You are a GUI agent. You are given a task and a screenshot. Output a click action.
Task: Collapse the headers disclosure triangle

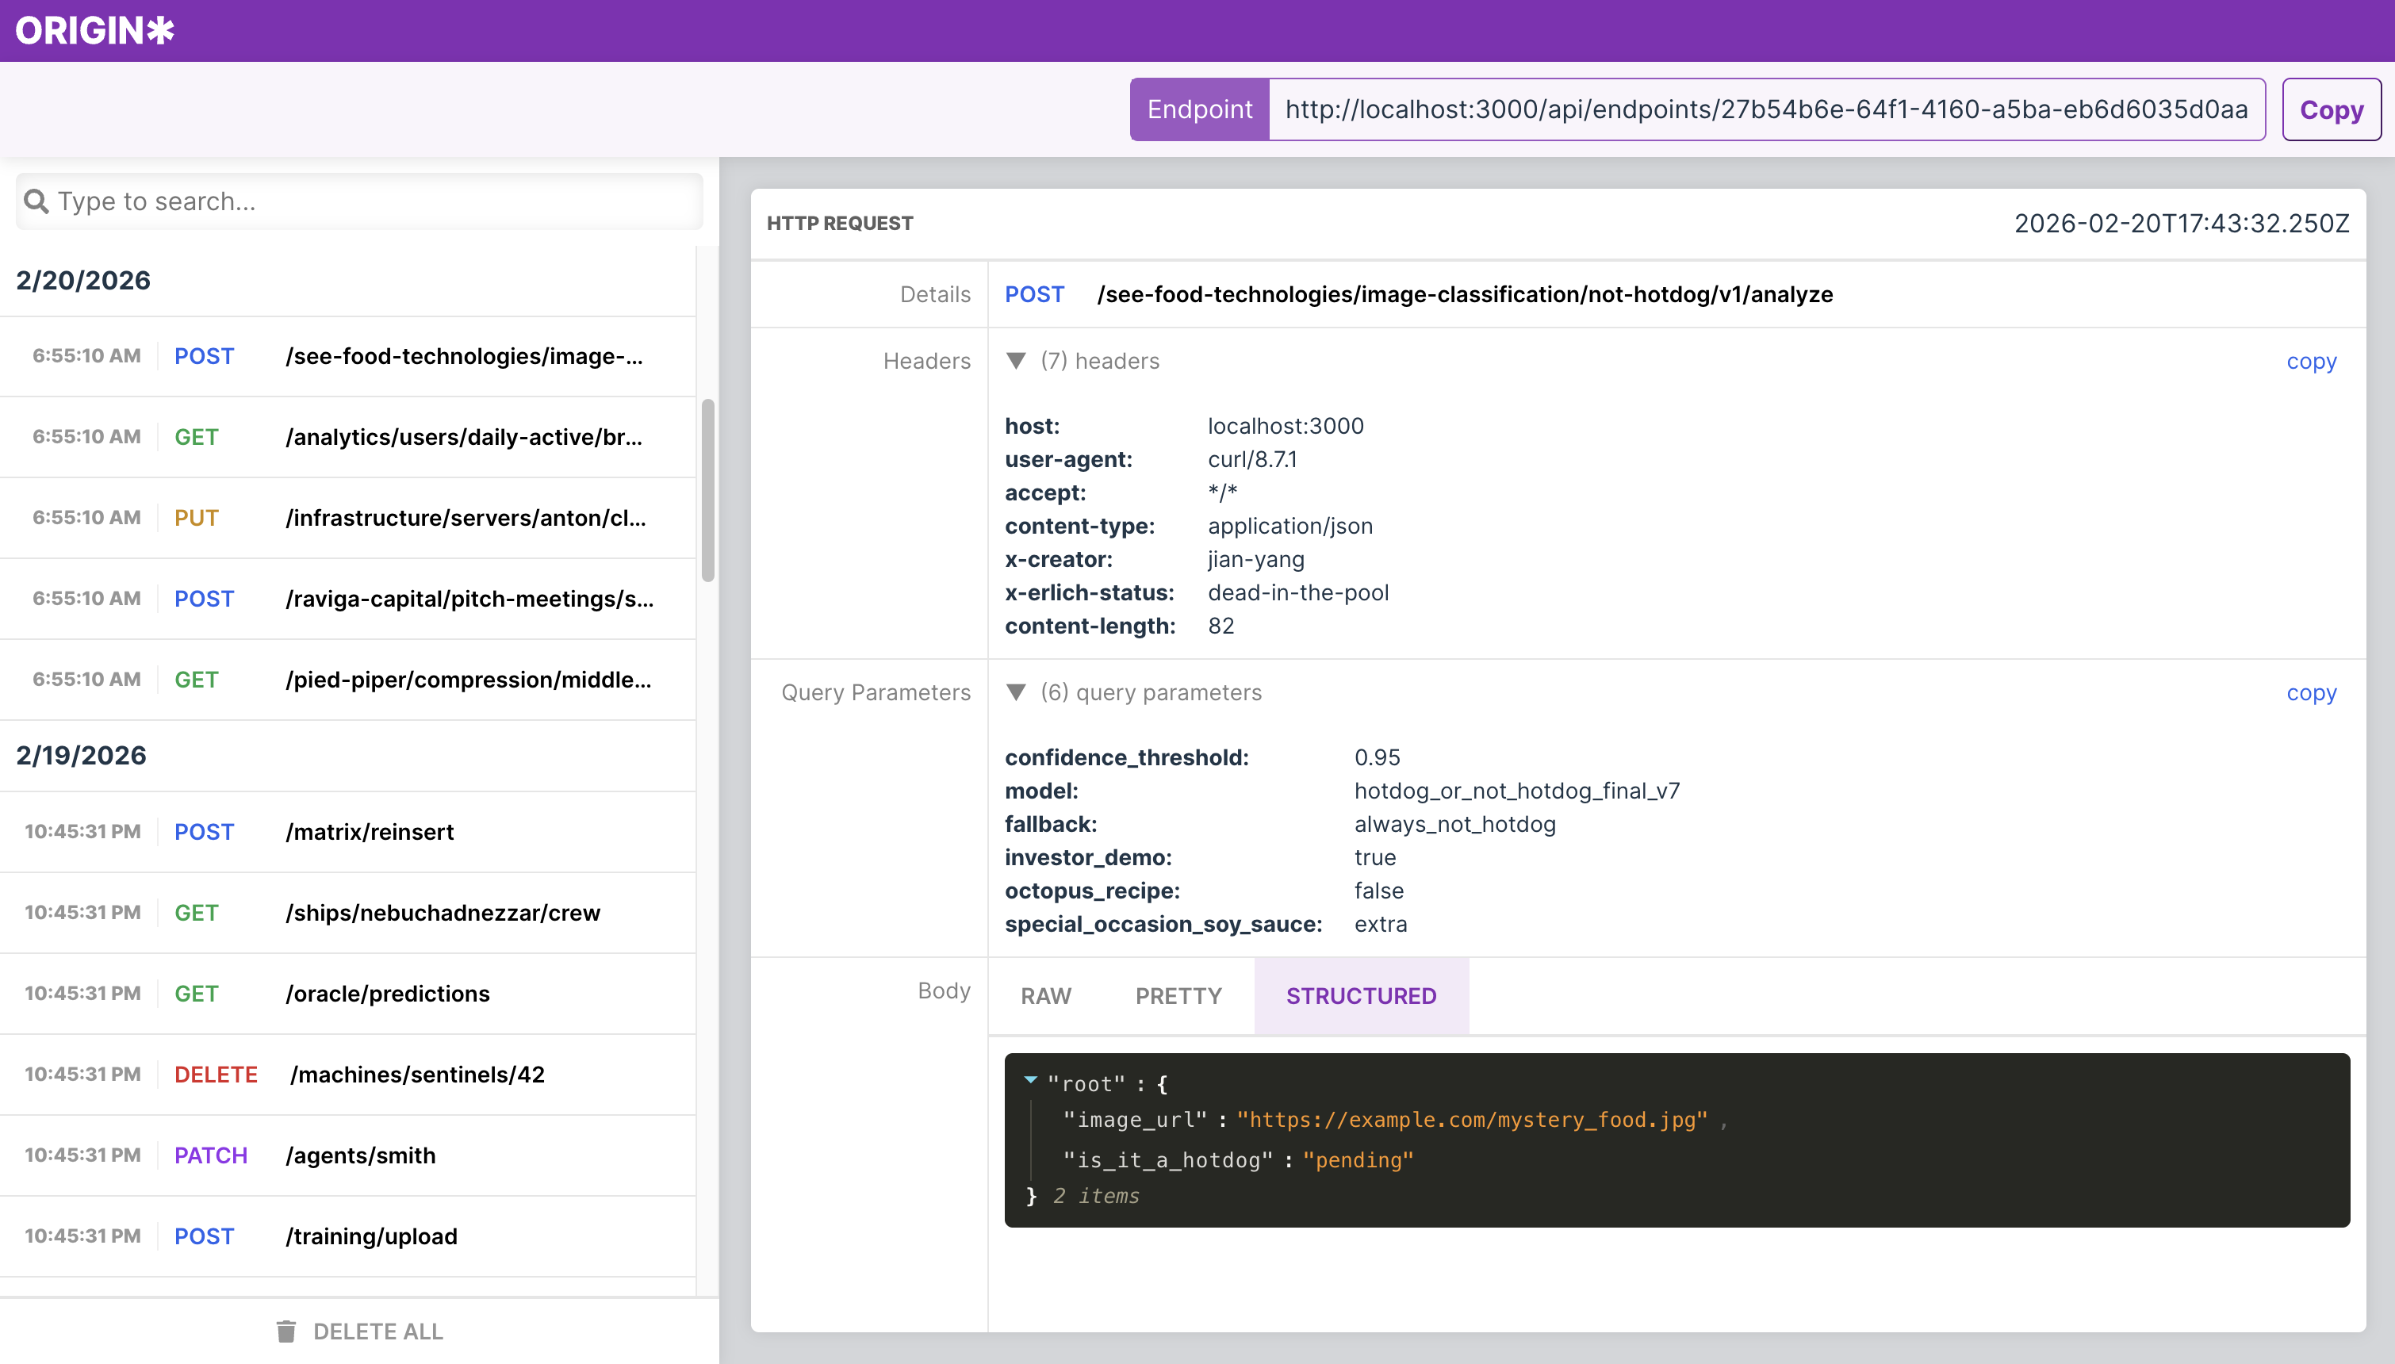pos(1016,361)
